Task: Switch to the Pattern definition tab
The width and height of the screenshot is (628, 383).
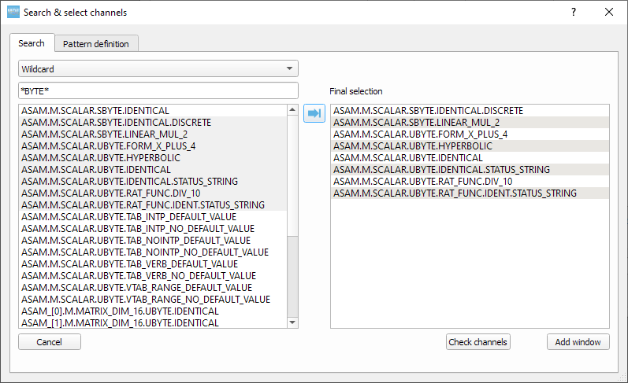Action: tap(96, 43)
